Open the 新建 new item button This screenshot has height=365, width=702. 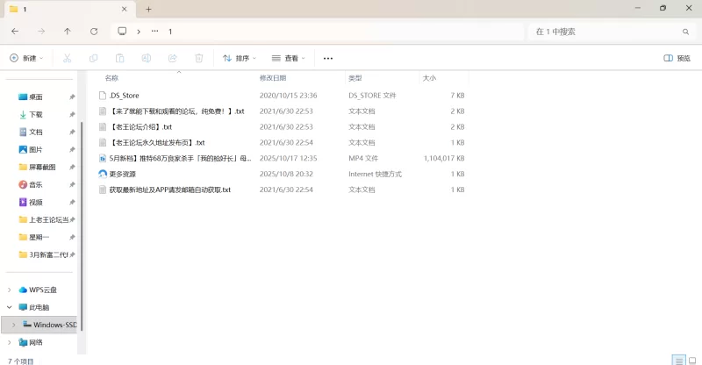(x=27, y=58)
